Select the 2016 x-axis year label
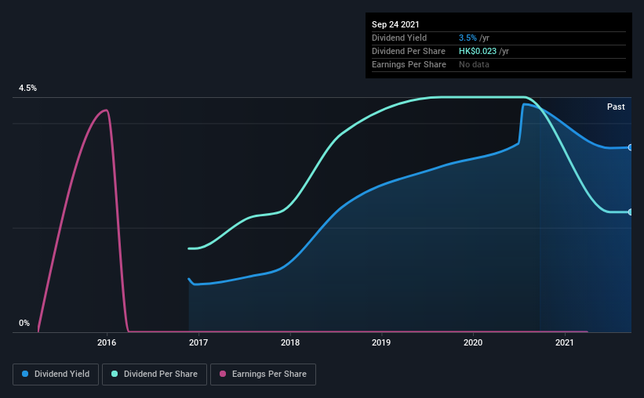Image resolution: width=644 pixels, height=398 pixels. (x=107, y=342)
